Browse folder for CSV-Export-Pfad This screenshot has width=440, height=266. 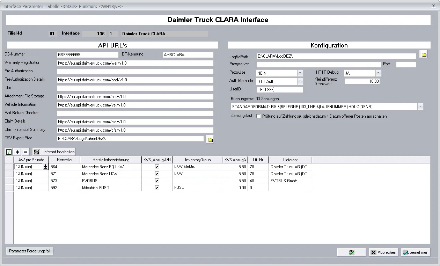(x=210, y=139)
